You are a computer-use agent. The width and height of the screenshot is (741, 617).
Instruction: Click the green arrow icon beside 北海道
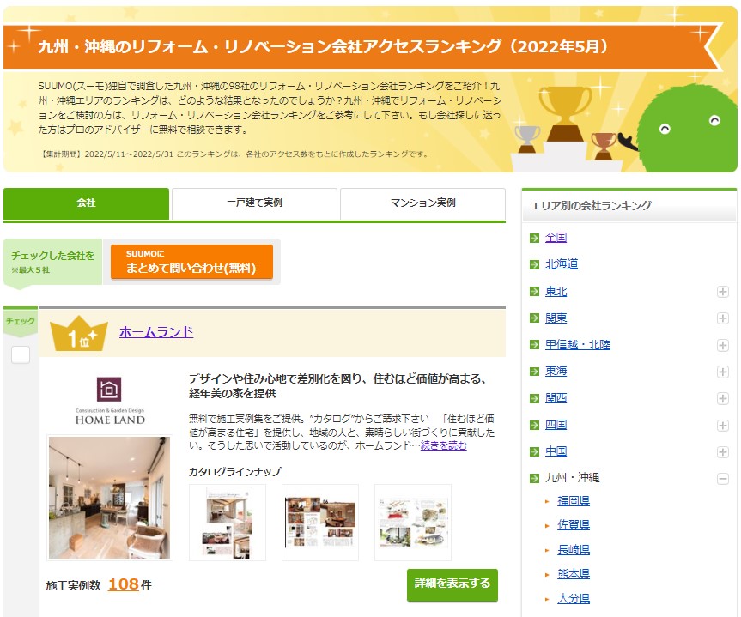click(534, 264)
